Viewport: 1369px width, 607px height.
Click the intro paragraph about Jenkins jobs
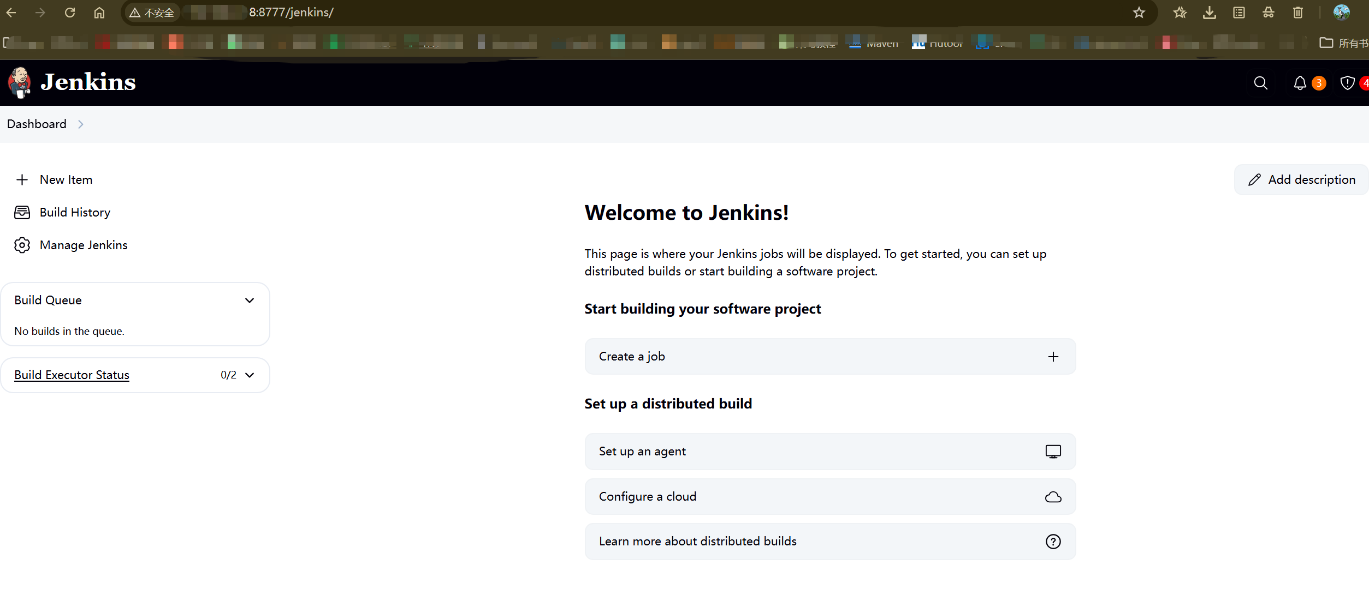point(815,263)
